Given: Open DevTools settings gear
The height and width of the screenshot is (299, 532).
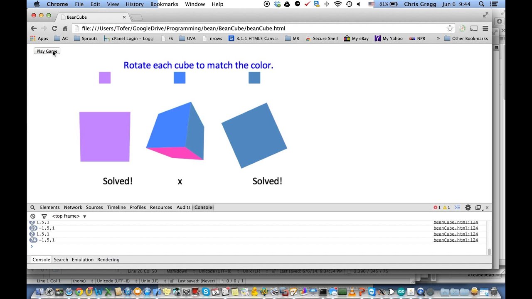Looking at the screenshot, I should point(468,207).
